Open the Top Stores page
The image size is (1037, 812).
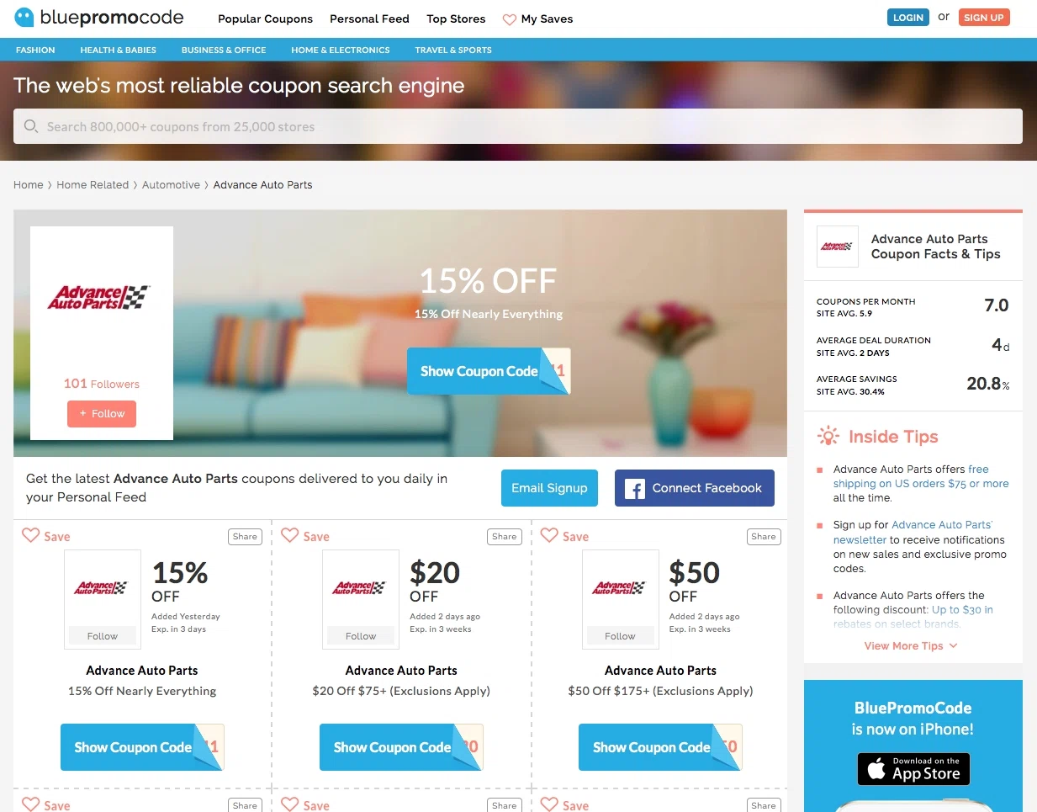coord(456,19)
